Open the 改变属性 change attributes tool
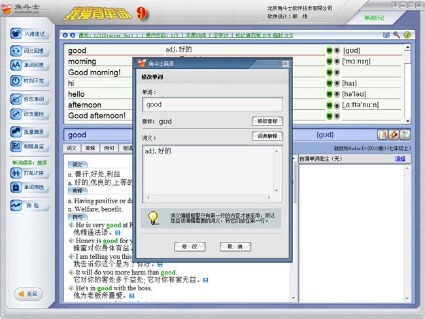The image size is (425, 319). (x=29, y=114)
